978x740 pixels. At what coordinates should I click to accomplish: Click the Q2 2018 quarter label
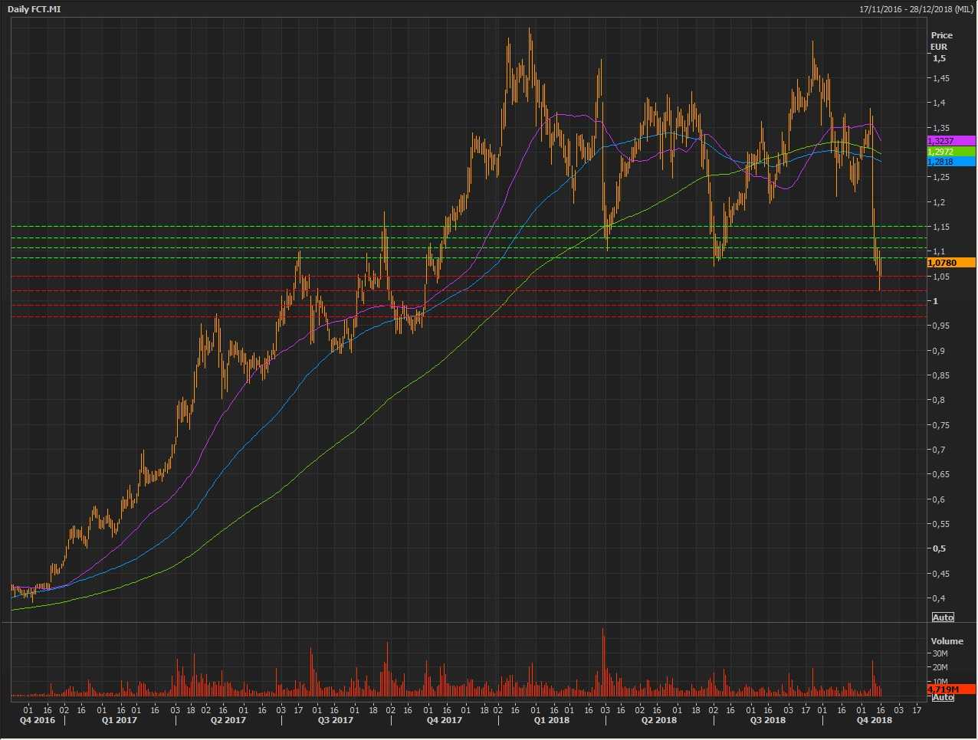(x=659, y=720)
